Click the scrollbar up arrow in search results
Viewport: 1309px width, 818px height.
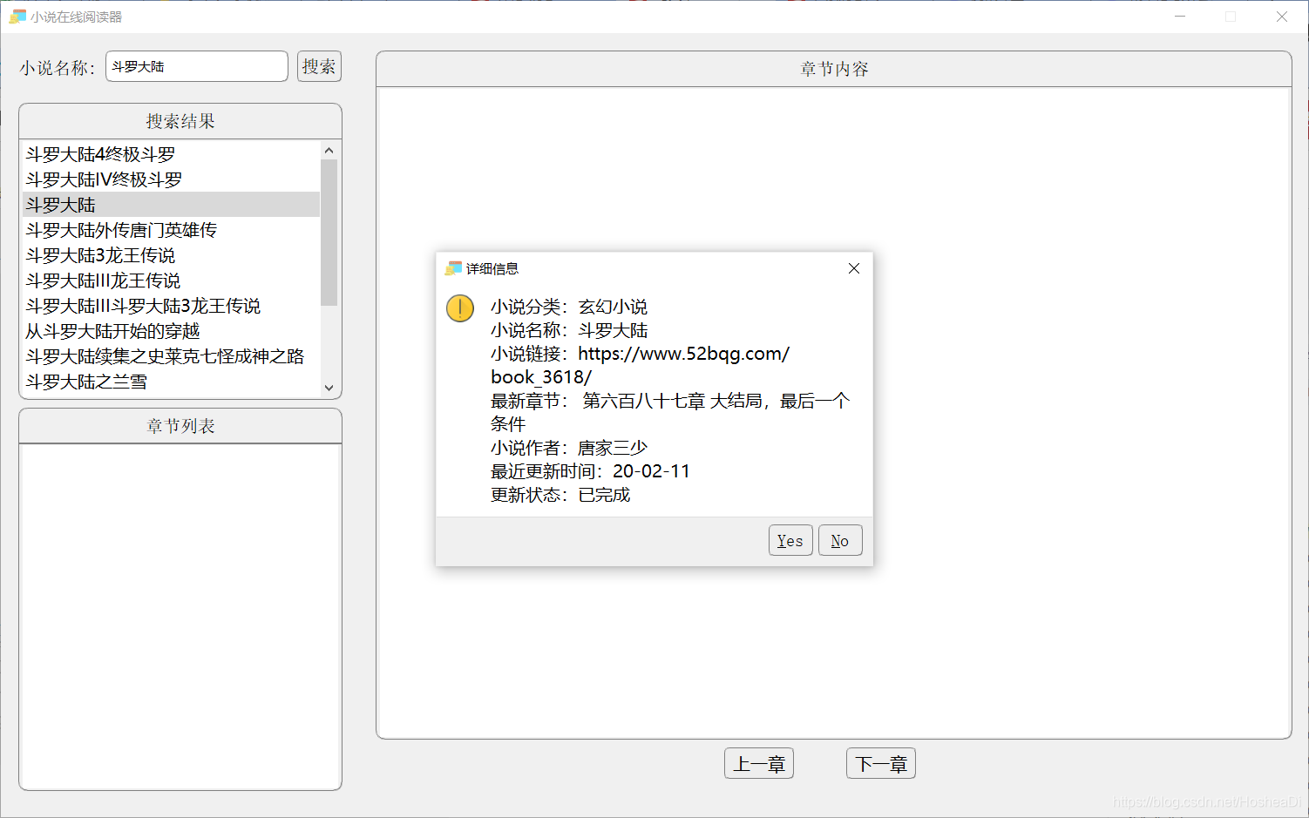point(329,149)
